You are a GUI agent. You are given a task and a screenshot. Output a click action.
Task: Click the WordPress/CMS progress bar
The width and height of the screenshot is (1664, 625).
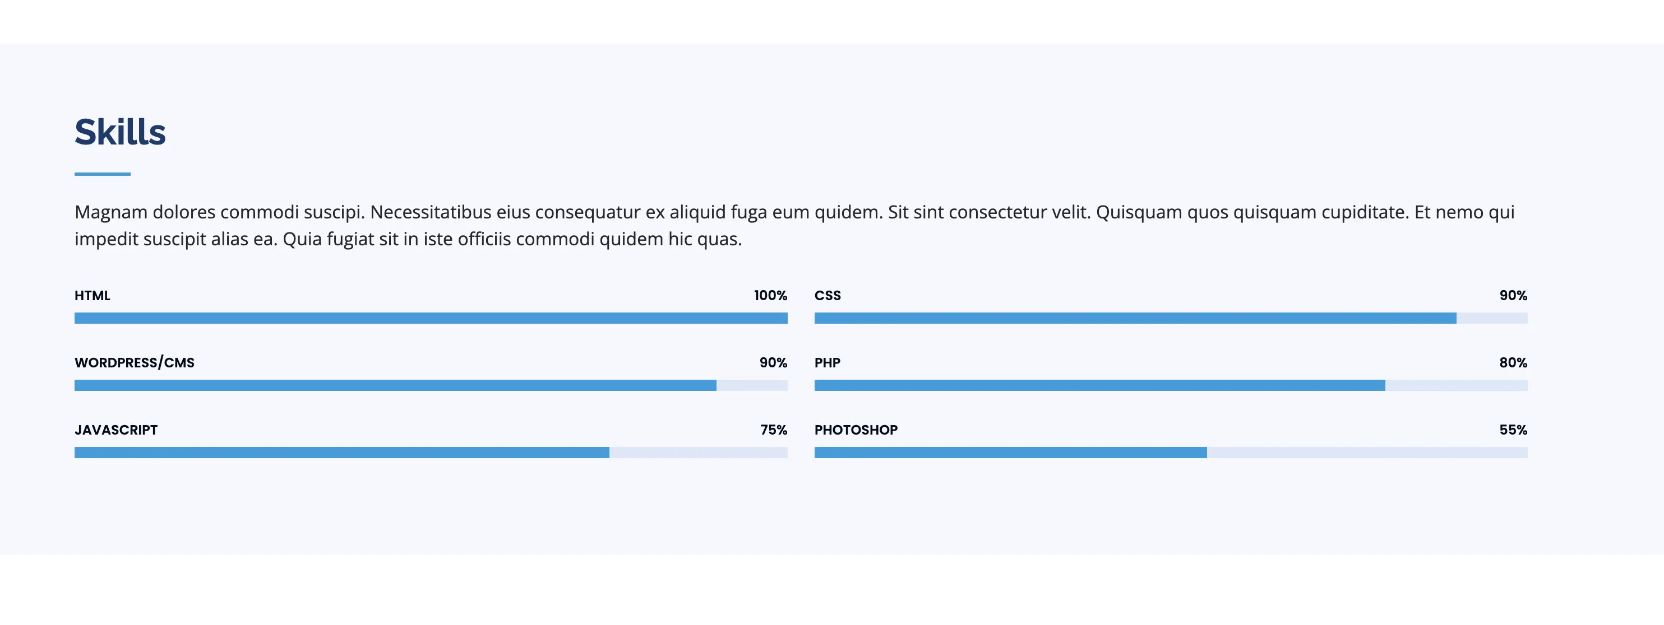point(431,385)
